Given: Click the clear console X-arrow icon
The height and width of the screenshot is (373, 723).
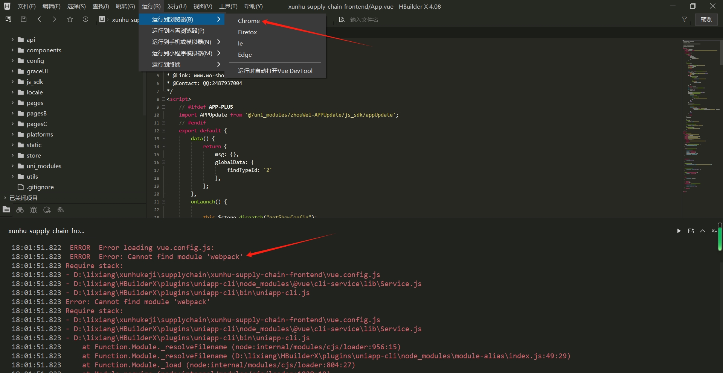Looking at the screenshot, I should (714, 231).
